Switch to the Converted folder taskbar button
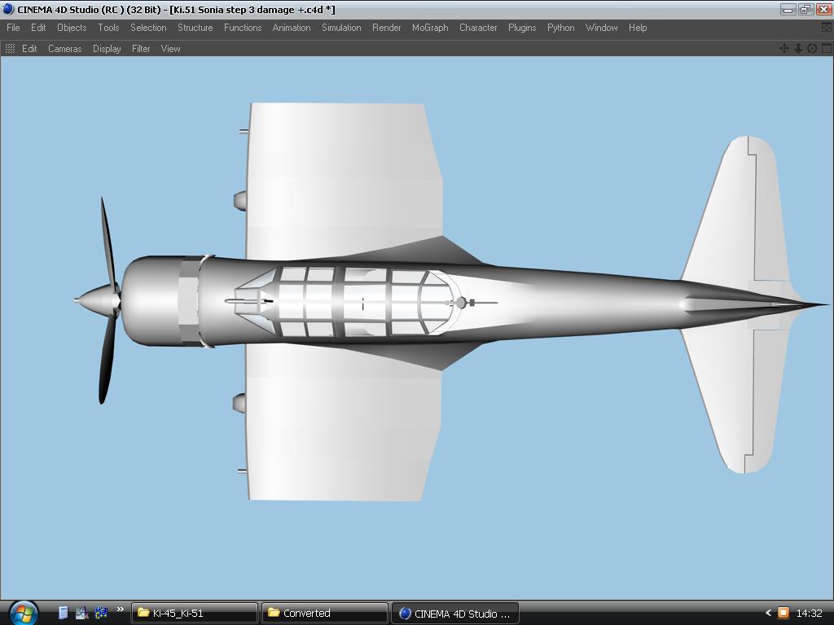 click(324, 613)
